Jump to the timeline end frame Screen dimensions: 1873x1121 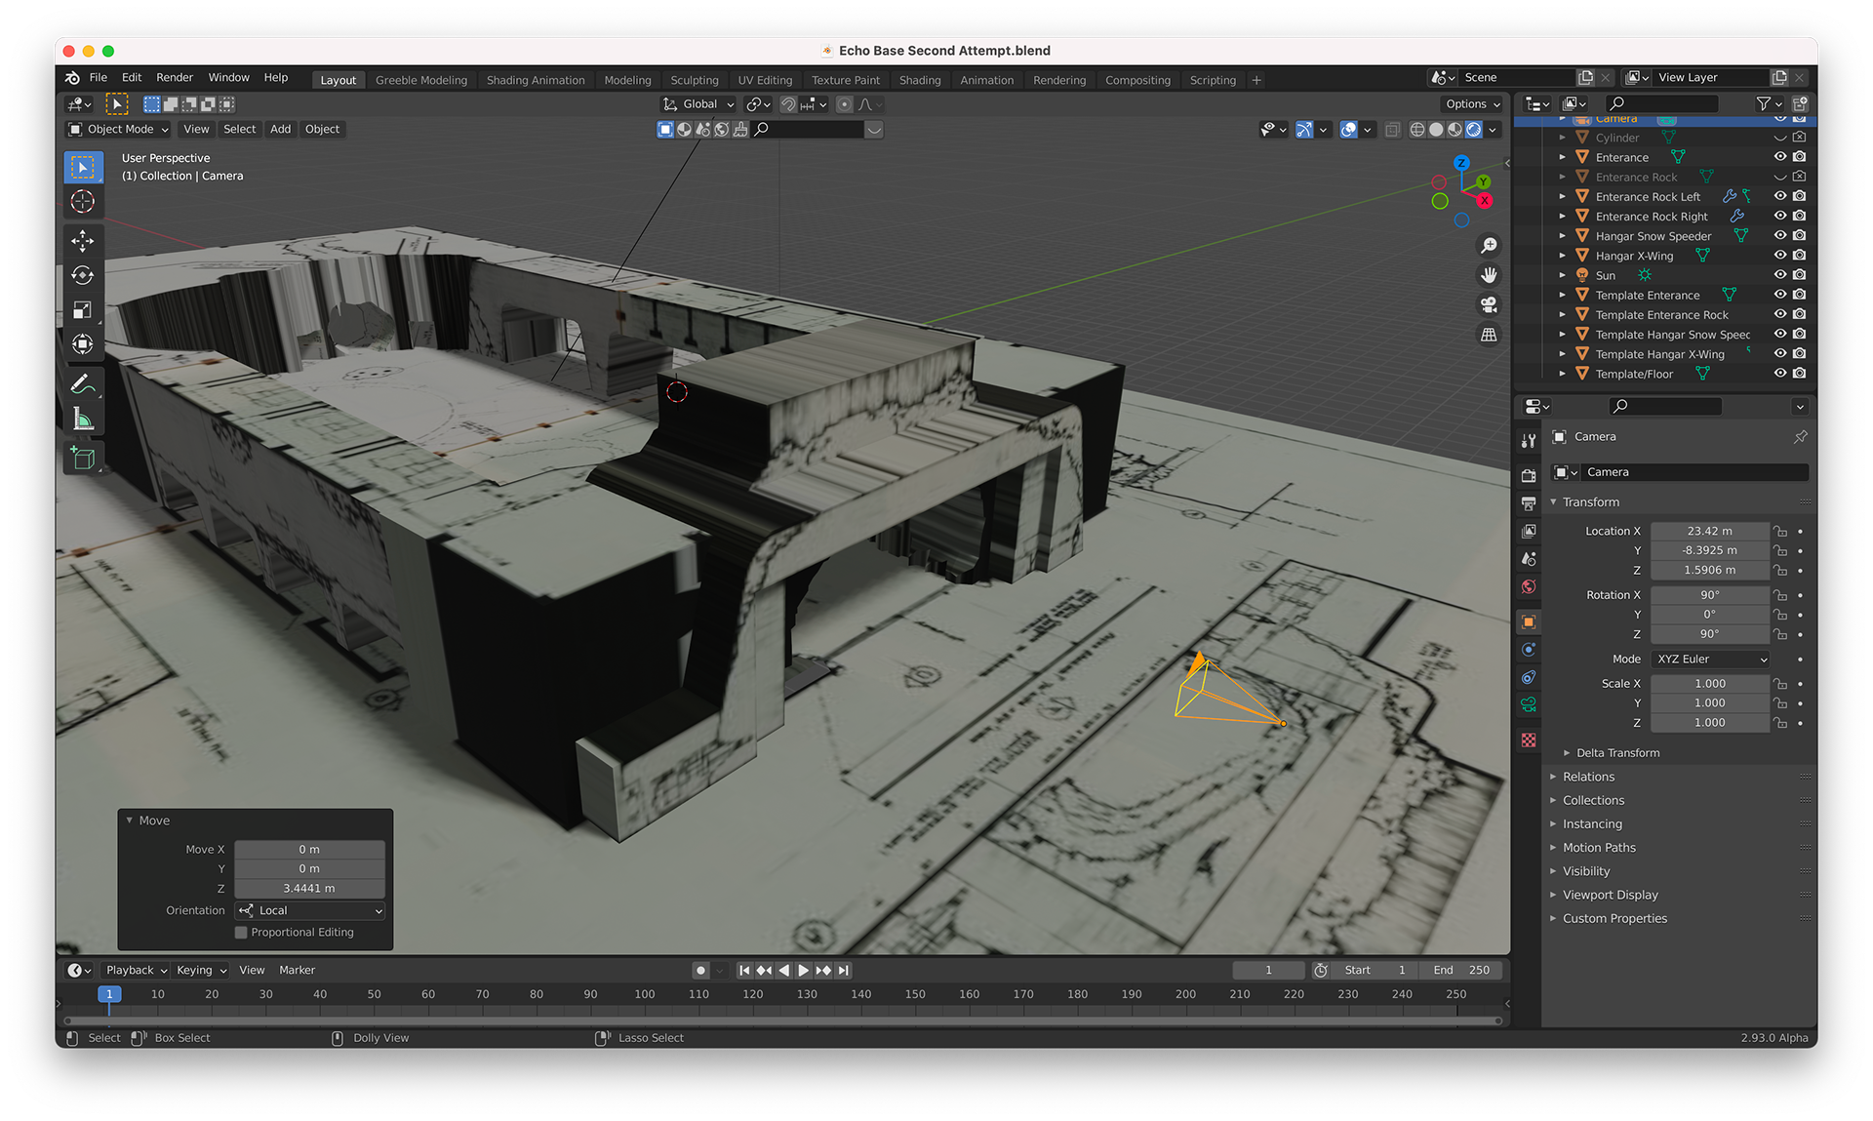[844, 971]
